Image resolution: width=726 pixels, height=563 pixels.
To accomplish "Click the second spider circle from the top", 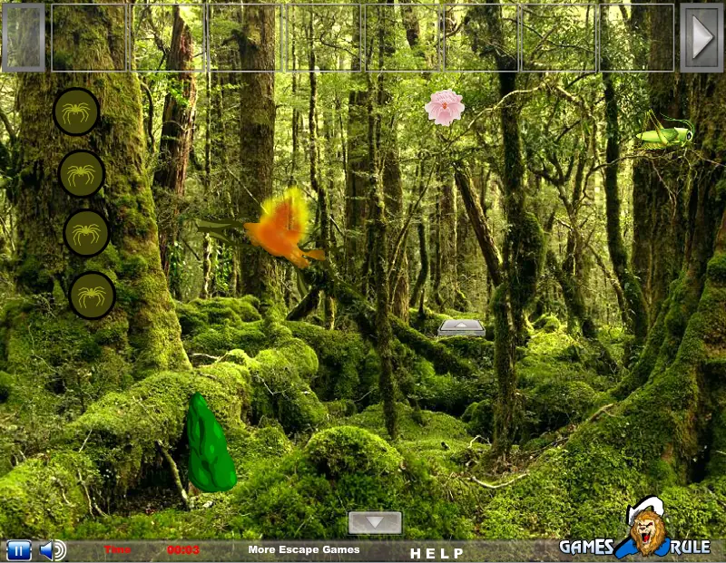I will [82, 173].
